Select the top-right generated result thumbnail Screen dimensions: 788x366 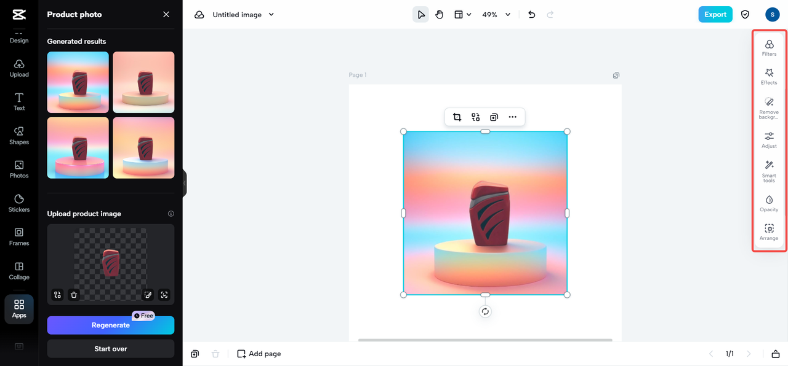point(143,82)
